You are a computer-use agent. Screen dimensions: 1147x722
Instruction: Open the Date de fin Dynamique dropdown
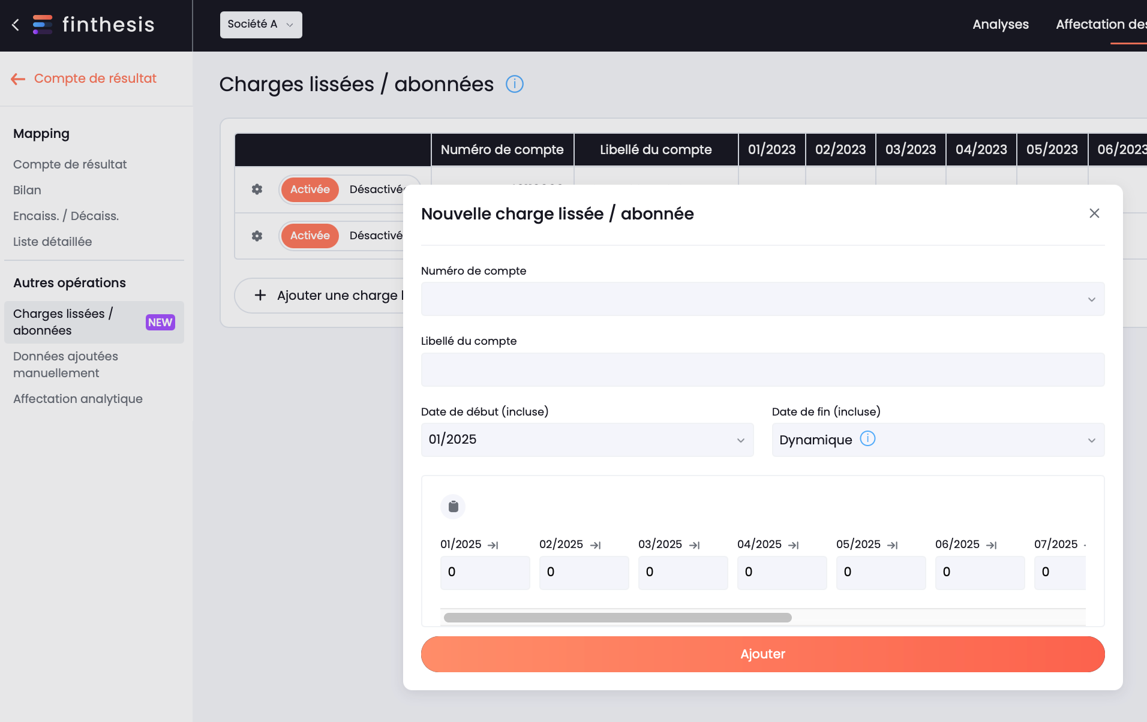point(938,440)
